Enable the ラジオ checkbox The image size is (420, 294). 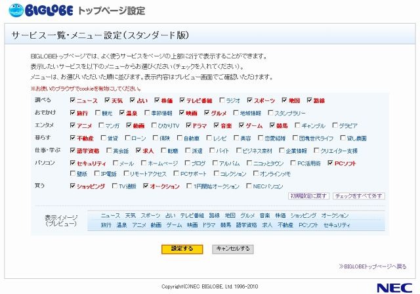(222, 100)
